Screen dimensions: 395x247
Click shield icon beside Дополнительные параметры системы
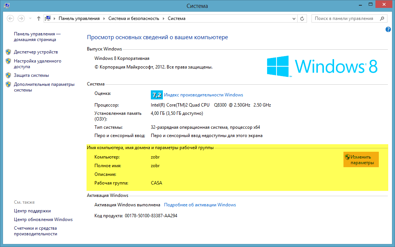8,84
